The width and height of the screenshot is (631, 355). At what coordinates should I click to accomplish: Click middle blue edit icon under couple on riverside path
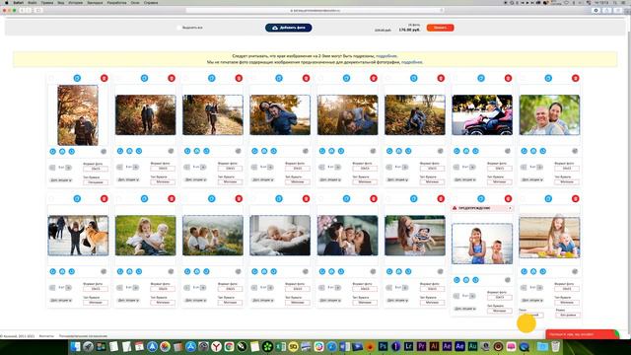pyautogui.click(x=197, y=151)
